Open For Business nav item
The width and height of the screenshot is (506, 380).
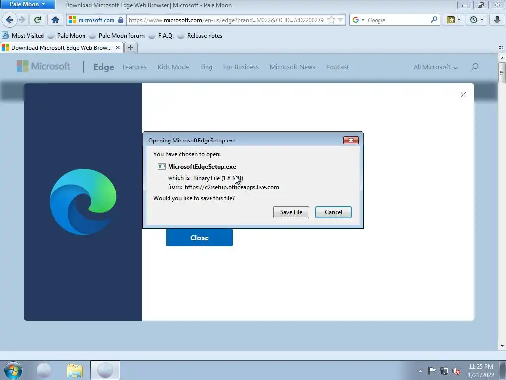pos(241,67)
